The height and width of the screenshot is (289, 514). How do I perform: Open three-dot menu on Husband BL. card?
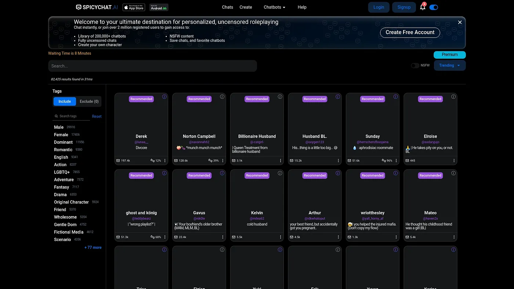coord(338,161)
